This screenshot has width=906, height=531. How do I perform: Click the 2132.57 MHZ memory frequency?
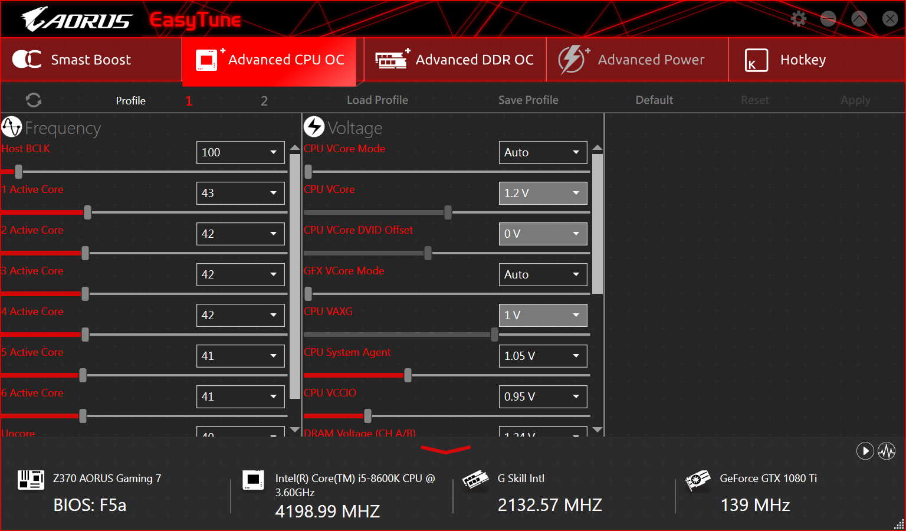[550, 505]
